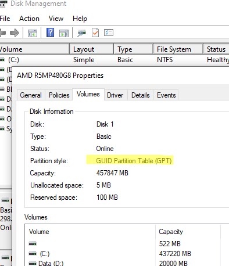Click the Disk 1 value
The width and height of the screenshot is (229, 266).
pos(105,124)
